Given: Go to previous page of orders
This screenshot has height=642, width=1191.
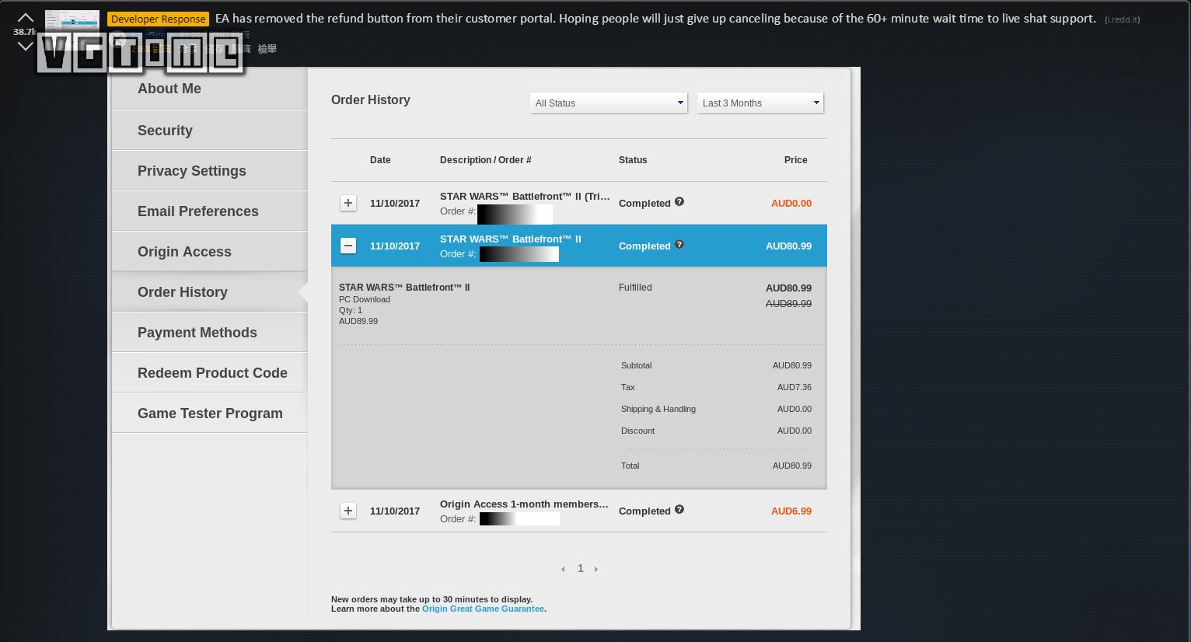Looking at the screenshot, I should tap(563, 569).
